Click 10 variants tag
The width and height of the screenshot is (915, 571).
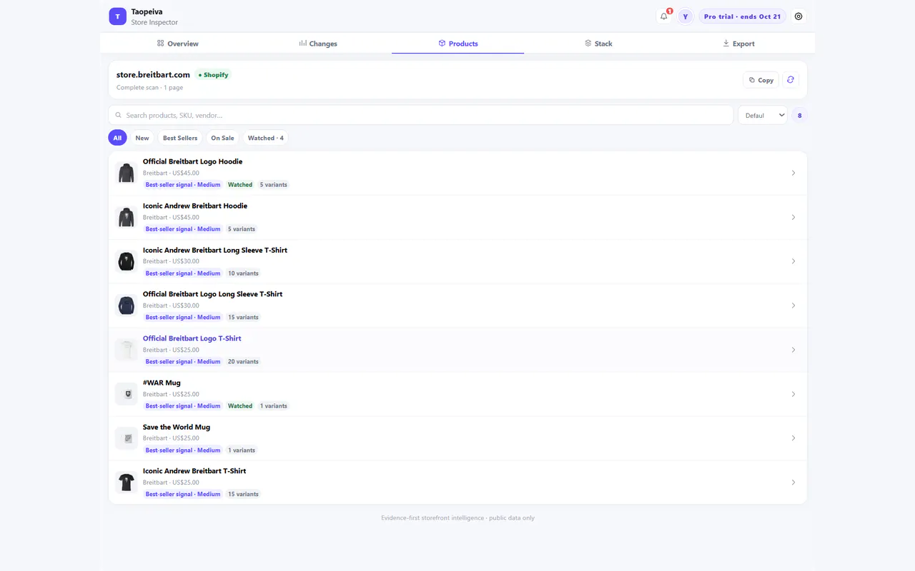point(243,273)
